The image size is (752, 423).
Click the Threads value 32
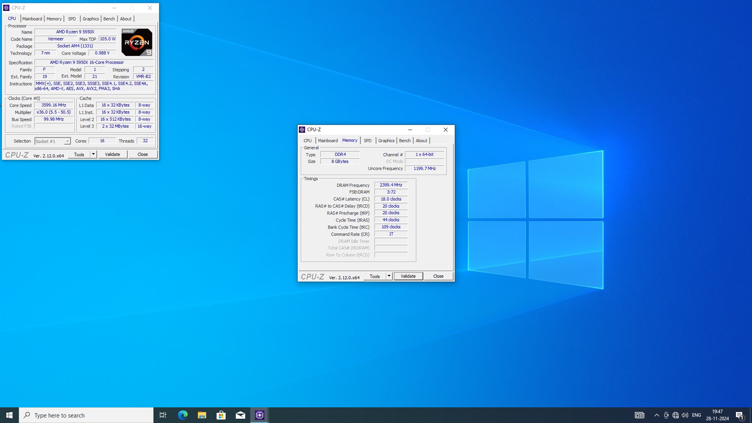coord(145,141)
